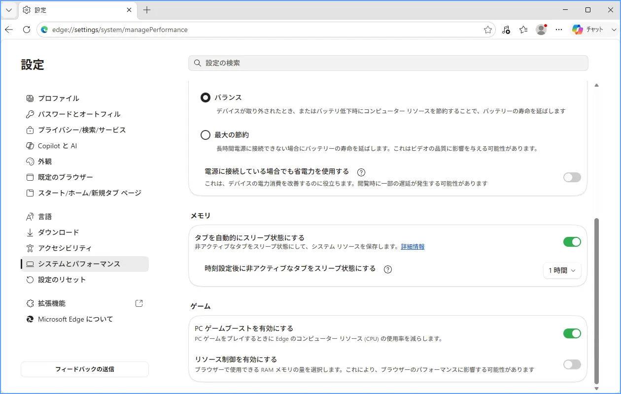The image size is (621, 394).
Task: Open スタート/ホーム/新規タブ ページ section
Action: coord(85,193)
